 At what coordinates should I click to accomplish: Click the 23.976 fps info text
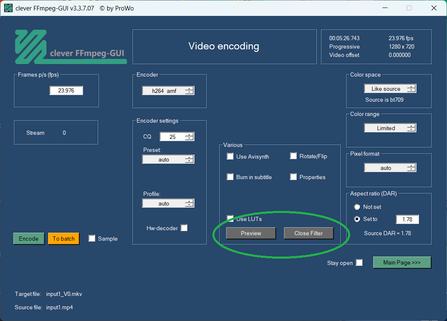tap(401, 38)
